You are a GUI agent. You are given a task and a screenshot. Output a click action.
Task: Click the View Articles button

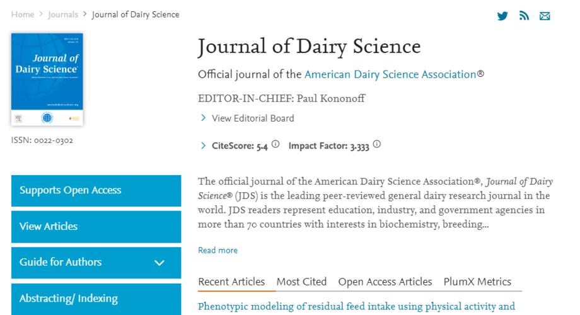[96, 227]
